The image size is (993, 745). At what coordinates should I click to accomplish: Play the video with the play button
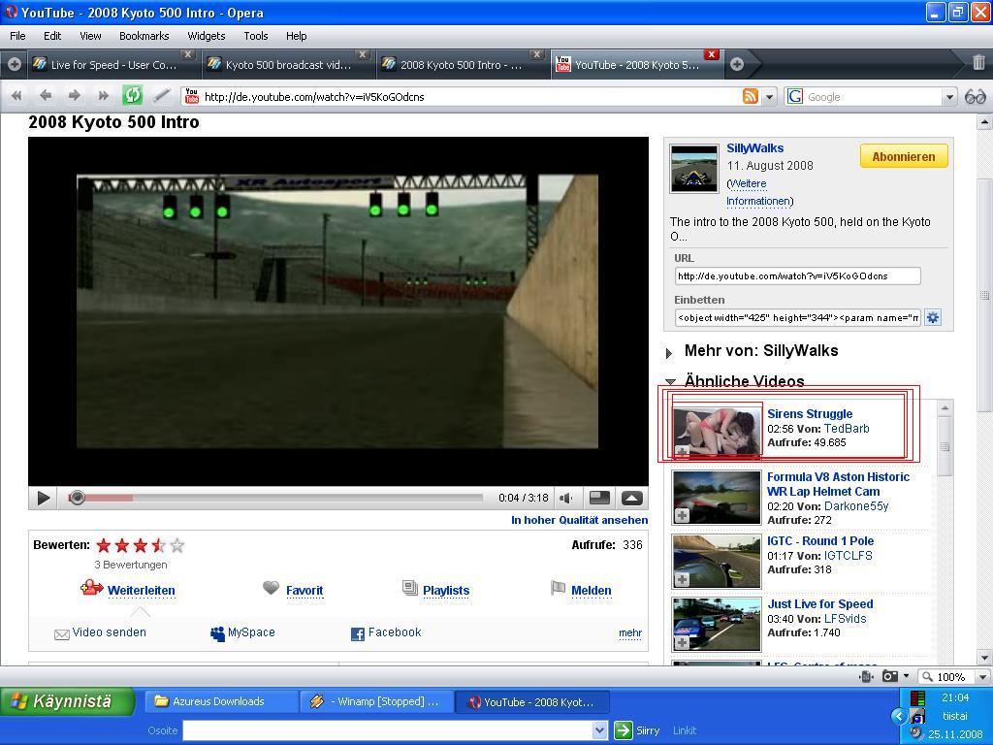(x=43, y=498)
